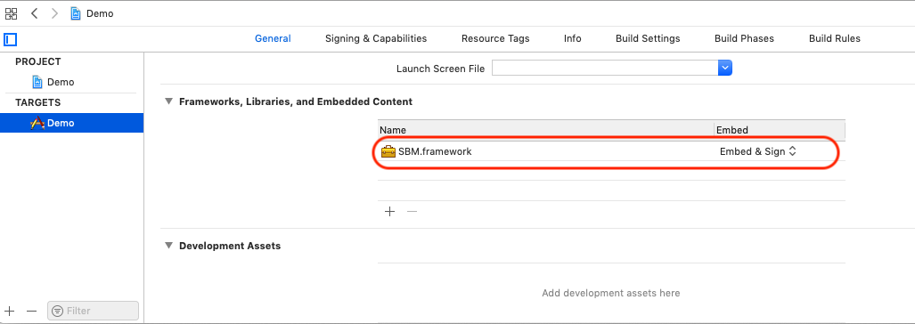Open the Embed & Sign popup

(757, 151)
